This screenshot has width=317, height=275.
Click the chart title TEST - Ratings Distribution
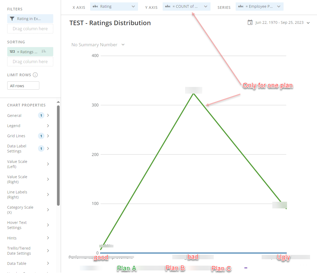point(110,23)
